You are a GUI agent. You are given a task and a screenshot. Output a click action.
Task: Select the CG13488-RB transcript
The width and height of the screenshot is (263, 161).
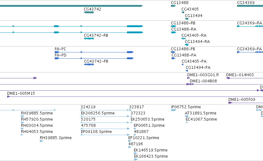coord(183,23)
